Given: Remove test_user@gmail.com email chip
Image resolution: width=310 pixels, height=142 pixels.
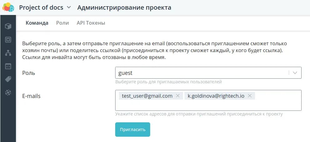Looking at the screenshot, I should point(178,96).
